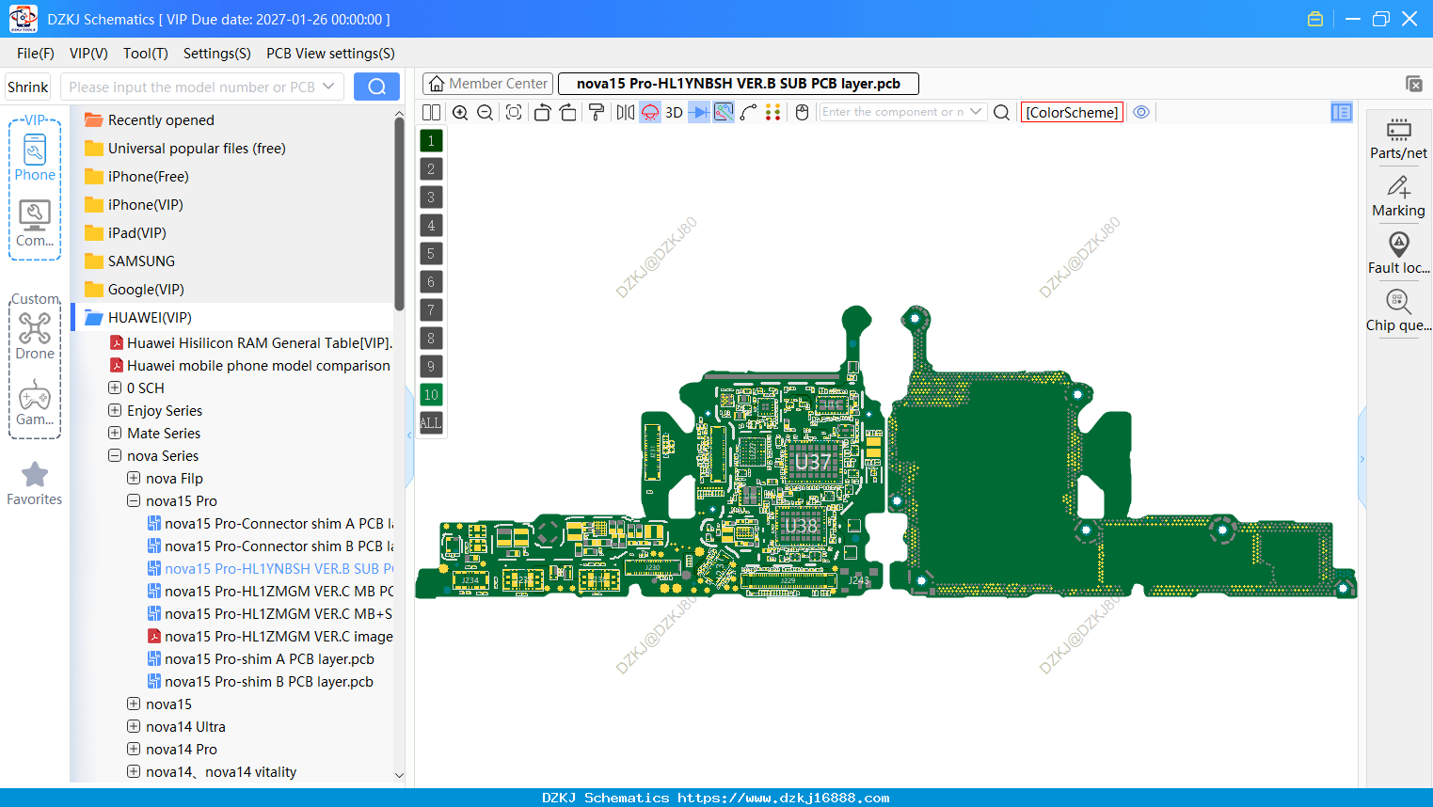
Task: Search the entered component with magnifier
Action: (x=1002, y=112)
